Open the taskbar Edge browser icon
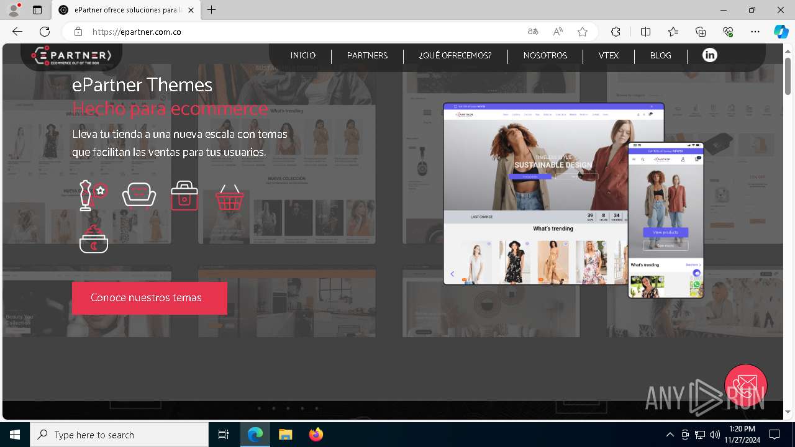Image resolution: width=795 pixels, height=447 pixels. 255,435
